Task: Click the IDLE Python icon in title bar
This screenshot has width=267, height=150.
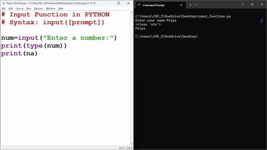Action: [x=3, y=3]
